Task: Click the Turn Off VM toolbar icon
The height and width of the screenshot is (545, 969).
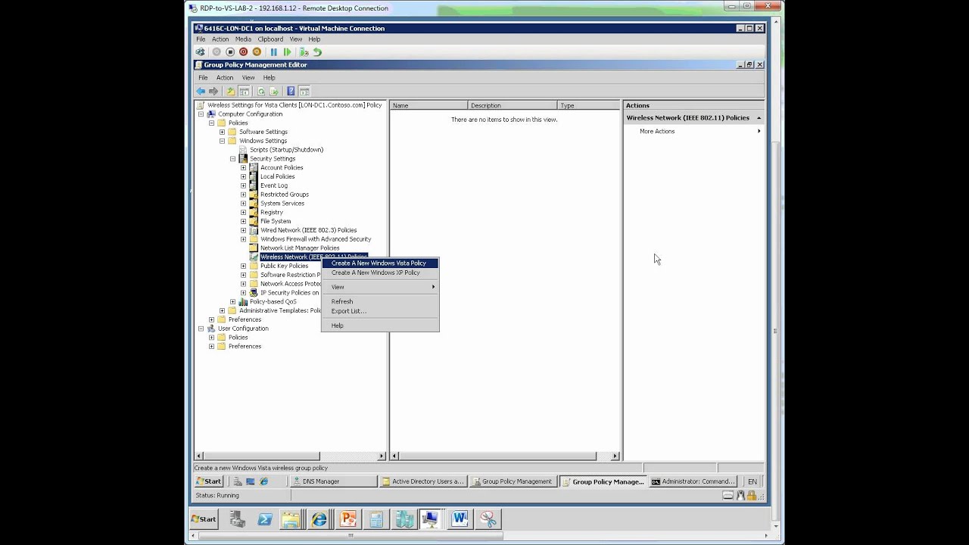Action: coord(230,52)
